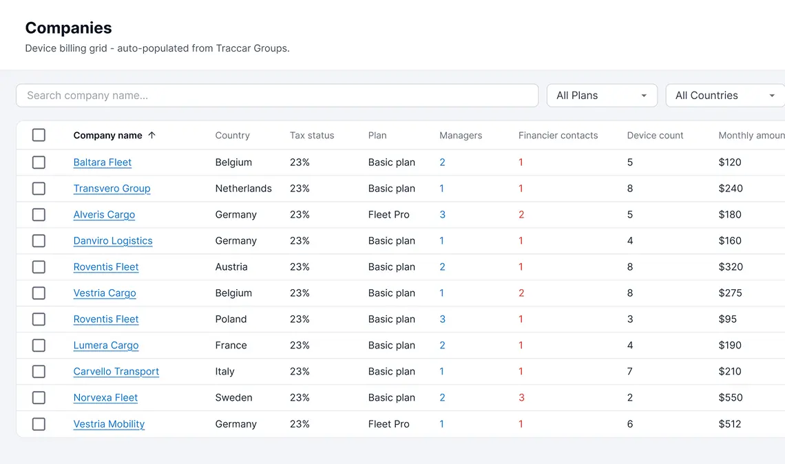Click the sort arrow beside Company name

pos(151,135)
